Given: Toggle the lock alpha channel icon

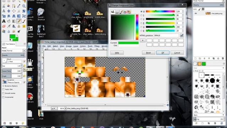Looking at the screenshot, I should (203, 9).
